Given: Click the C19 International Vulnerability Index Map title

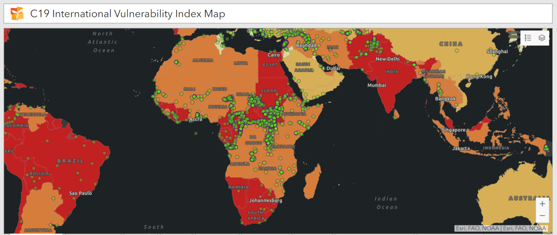Looking at the screenshot, I should pyautogui.click(x=127, y=14).
